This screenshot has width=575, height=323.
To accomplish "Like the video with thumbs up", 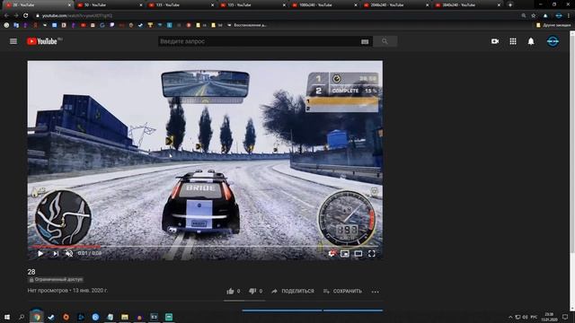I will pyautogui.click(x=234, y=291).
